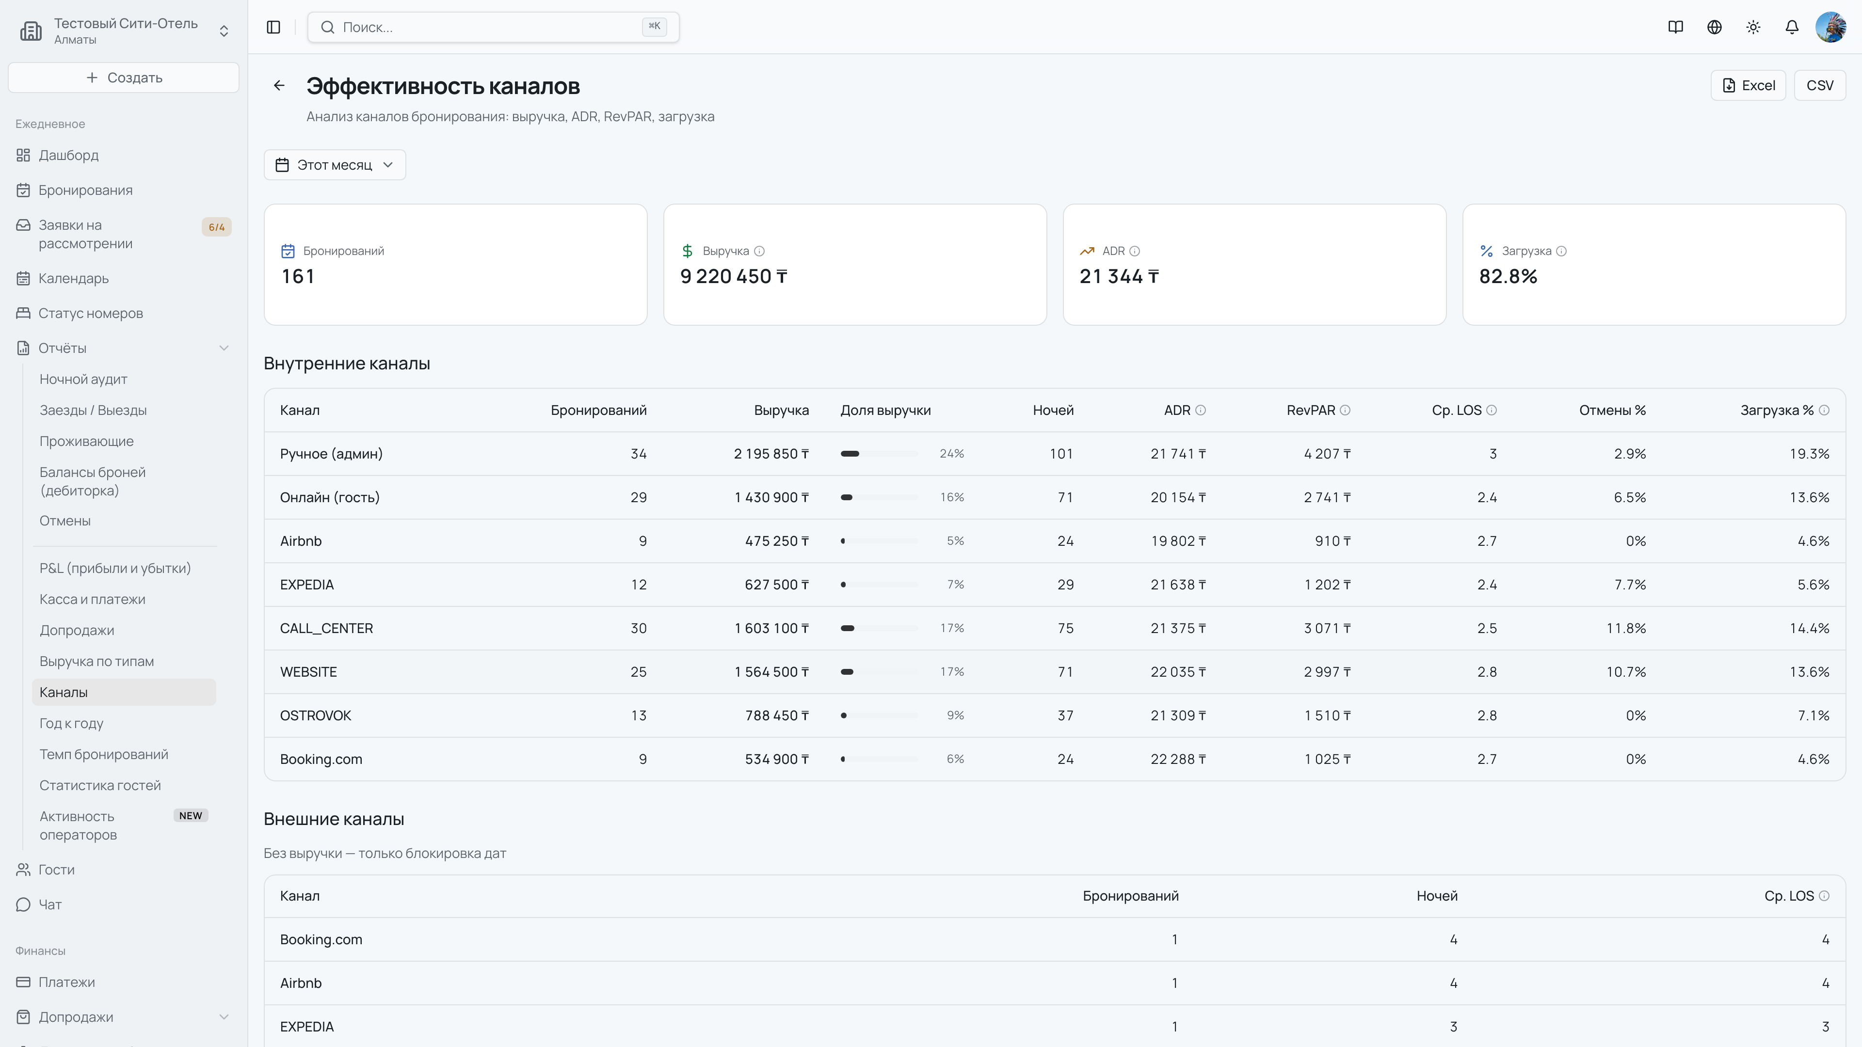
Task: Focus the Поиск search field
Action: click(493, 28)
